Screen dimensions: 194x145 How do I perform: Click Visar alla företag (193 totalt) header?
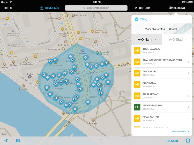pyautogui.click(x=162, y=29)
